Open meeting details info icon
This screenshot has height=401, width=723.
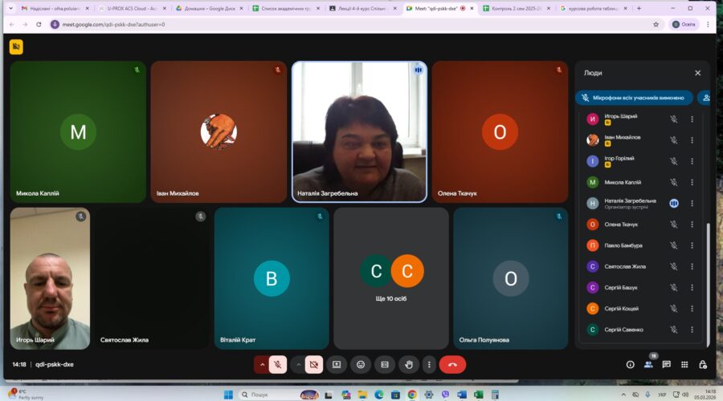pyautogui.click(x=630, y=364)
